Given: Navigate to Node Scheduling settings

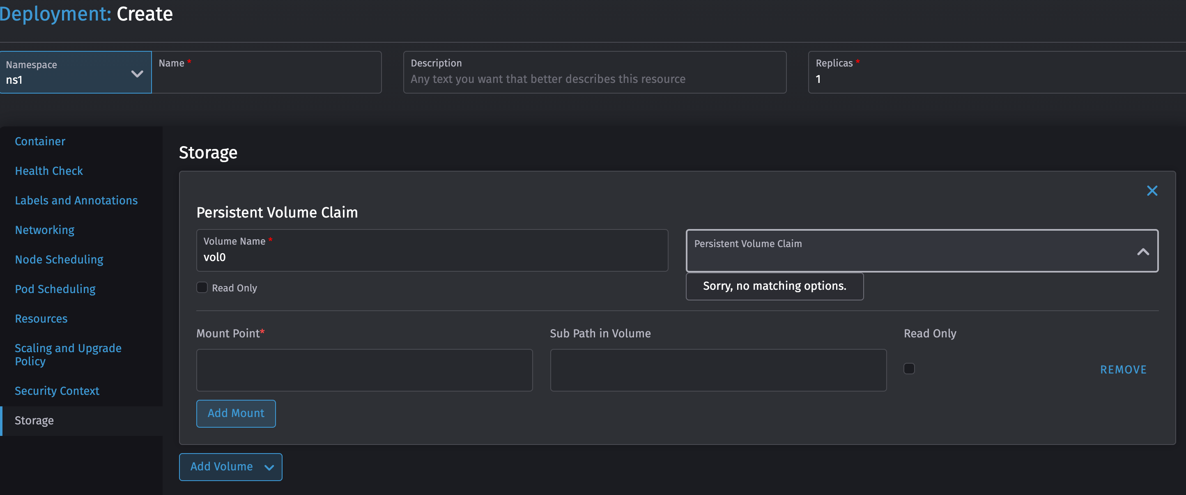Looking at the screenshot, I should click(59, 259).
